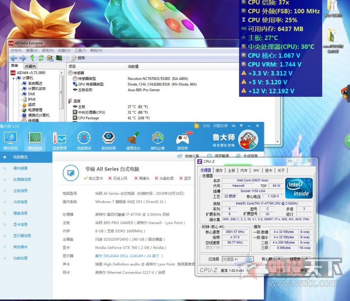The width and height of the screenshot is (350, 301).
Task: Open 帮助(H) menu in AIDA64
Action: 96,51
